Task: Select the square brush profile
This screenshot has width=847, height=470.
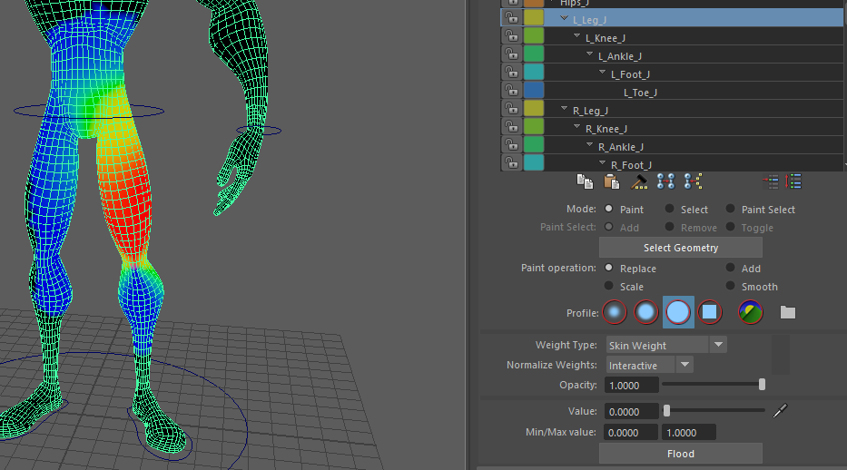Action: click(710, 313)
